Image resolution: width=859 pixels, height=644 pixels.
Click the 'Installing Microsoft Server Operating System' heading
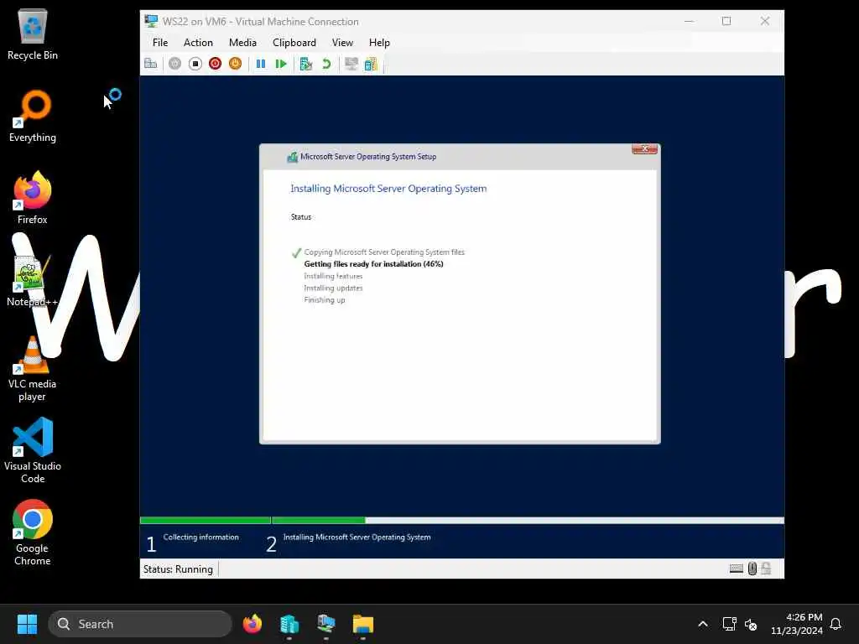click(388, 189)
